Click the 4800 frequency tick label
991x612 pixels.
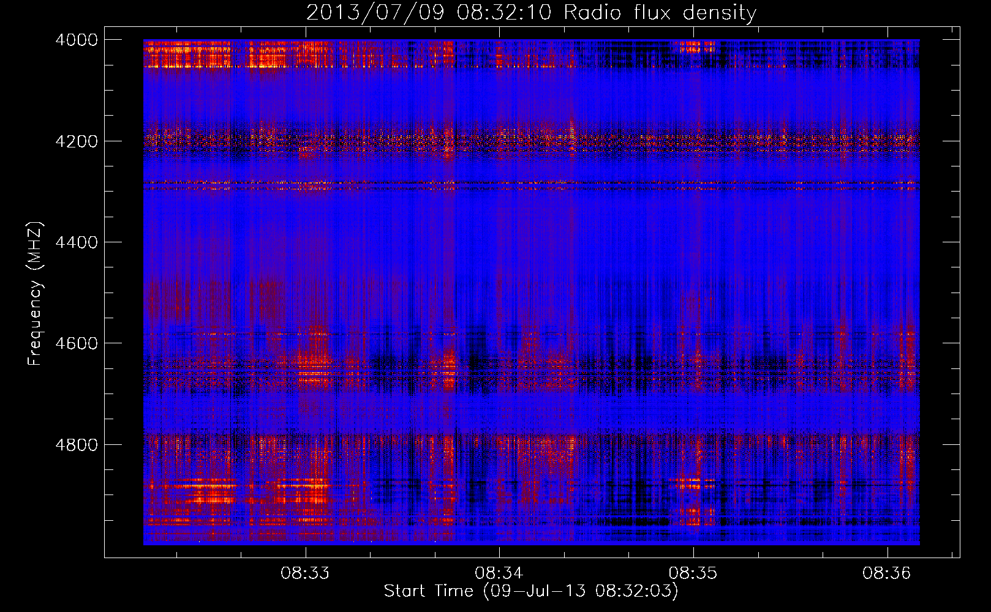pyautogui.click(x=77, y=444)
